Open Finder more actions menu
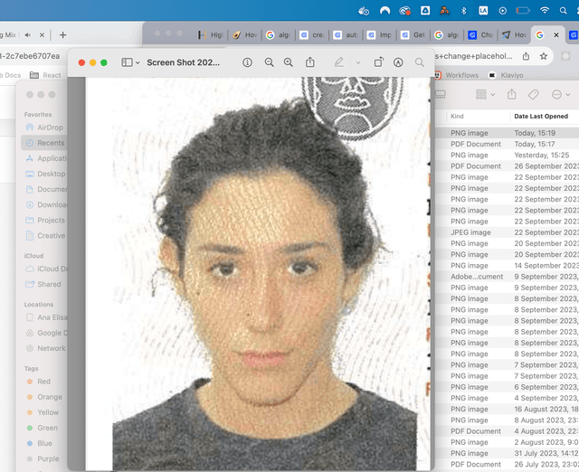Viewport: 579px width, 472px height. coord(561,94)
